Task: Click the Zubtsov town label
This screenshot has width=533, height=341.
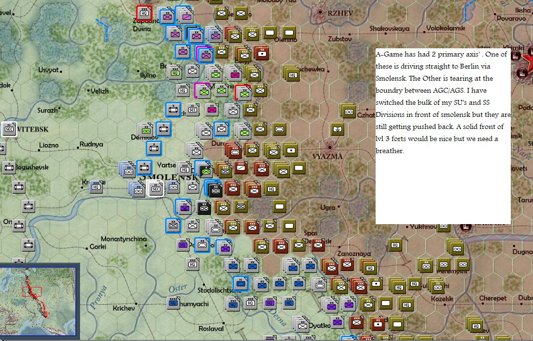Action: coord(339,39)
